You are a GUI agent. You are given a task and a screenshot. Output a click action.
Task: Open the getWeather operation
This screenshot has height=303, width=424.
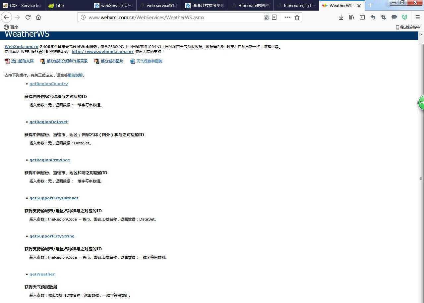click(42, 274)
